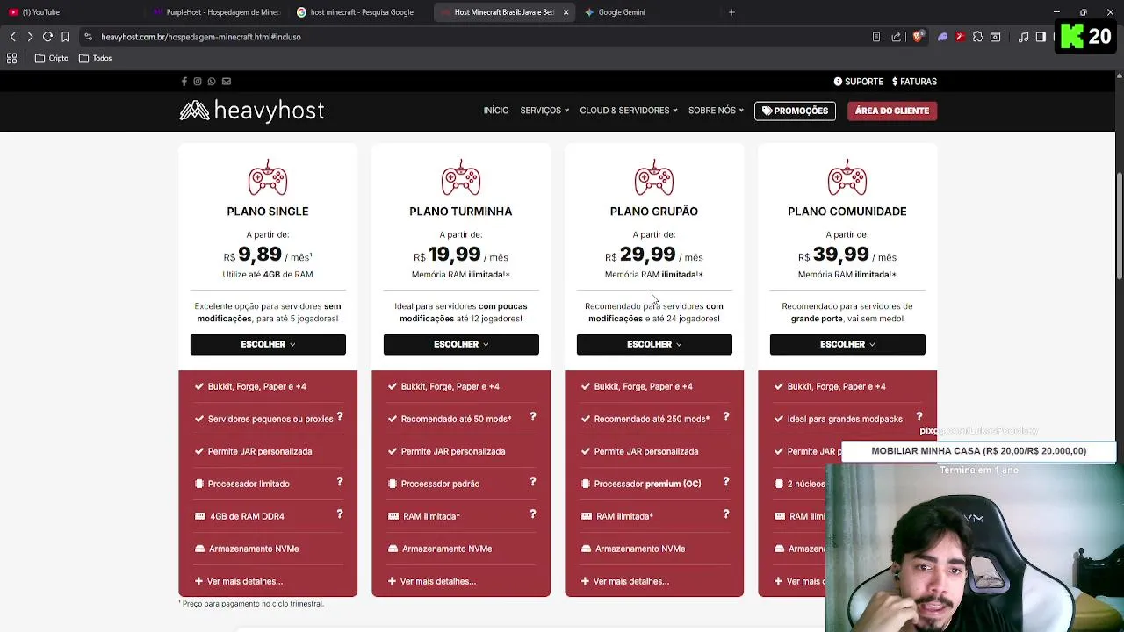
Task: Click help icon beside 'Processador limitado'
Action: (x=340, y=482)
